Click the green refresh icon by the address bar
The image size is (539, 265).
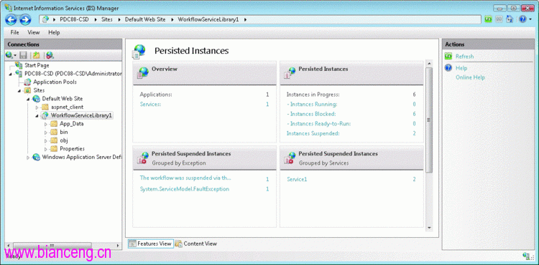488,19
